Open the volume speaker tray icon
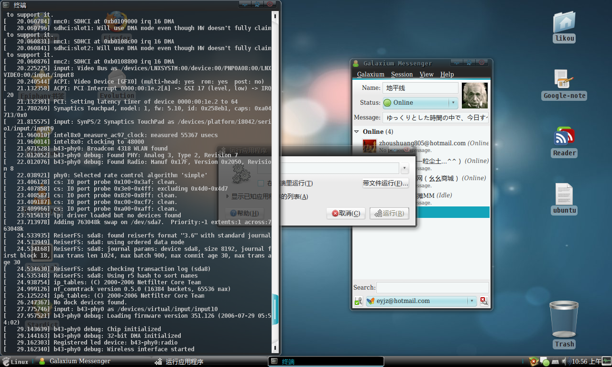The height and width of the screenshot is (367, 612). (x=566, y=361)
